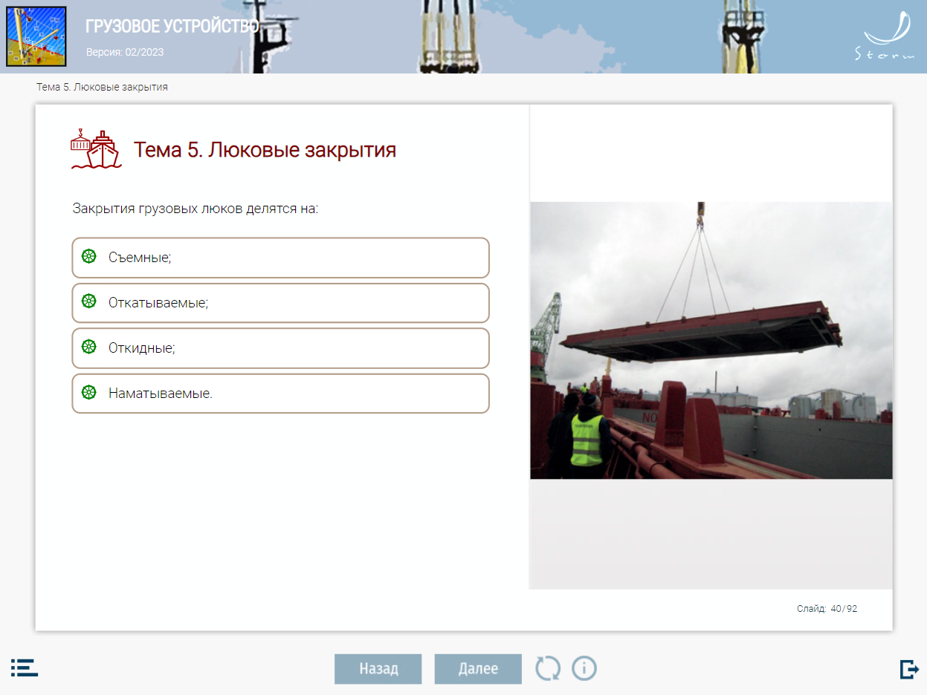This screenshot has height=695, width=927.
Task: Click the heading Тема 5. Люковые закрытия
Action: [x=265, y=150]
